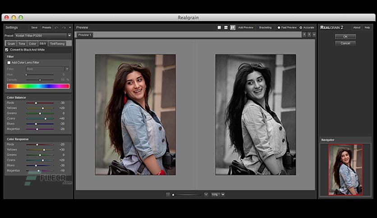Open the Tint/Toning tab
Image resolution: width=377 pixels, height=218 pixels.
pyautogui.click(x=57, y=44)
